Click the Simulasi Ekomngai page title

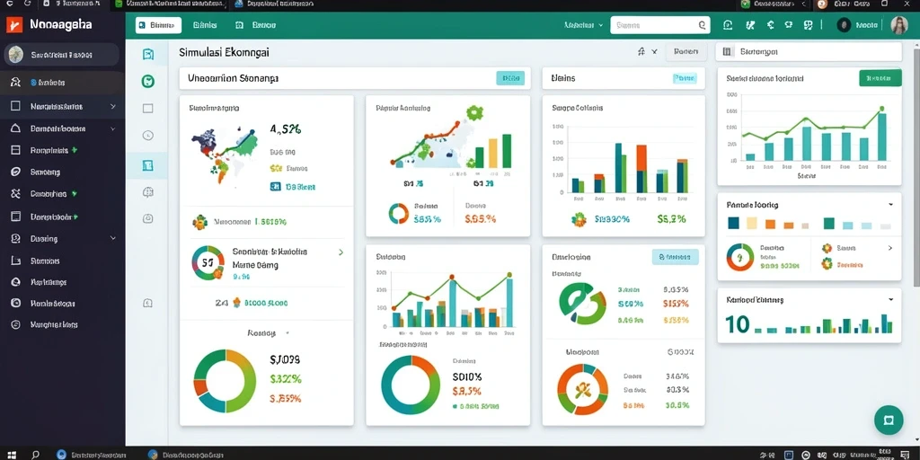click(x=224, y=52)
